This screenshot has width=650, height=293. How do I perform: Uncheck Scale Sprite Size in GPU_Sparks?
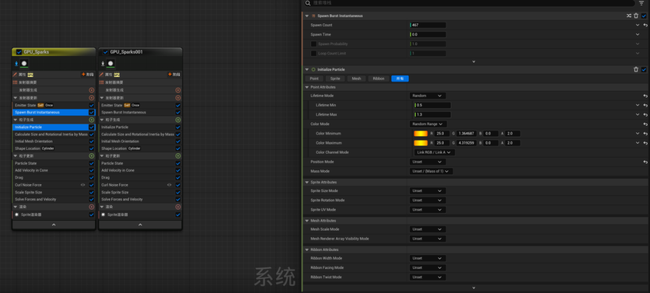coord(91,193)
